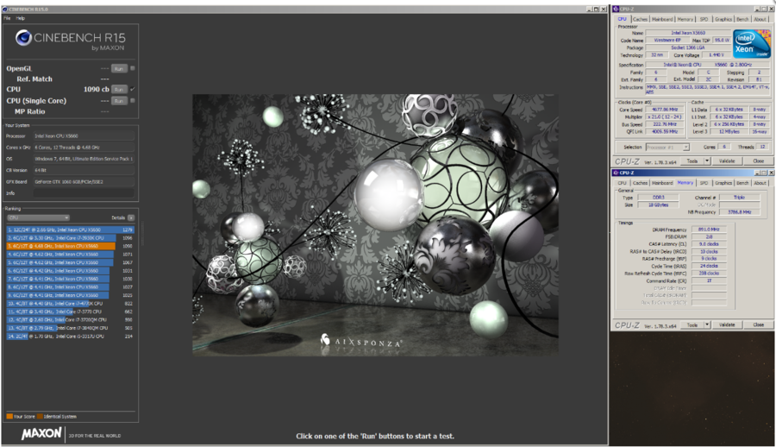Click Validate in bottom CPU-Z window

tap(727, 325)
